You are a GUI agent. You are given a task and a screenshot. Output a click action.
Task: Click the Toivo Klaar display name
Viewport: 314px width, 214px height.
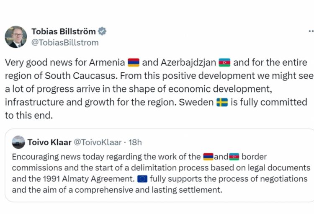tap(49, 142)
